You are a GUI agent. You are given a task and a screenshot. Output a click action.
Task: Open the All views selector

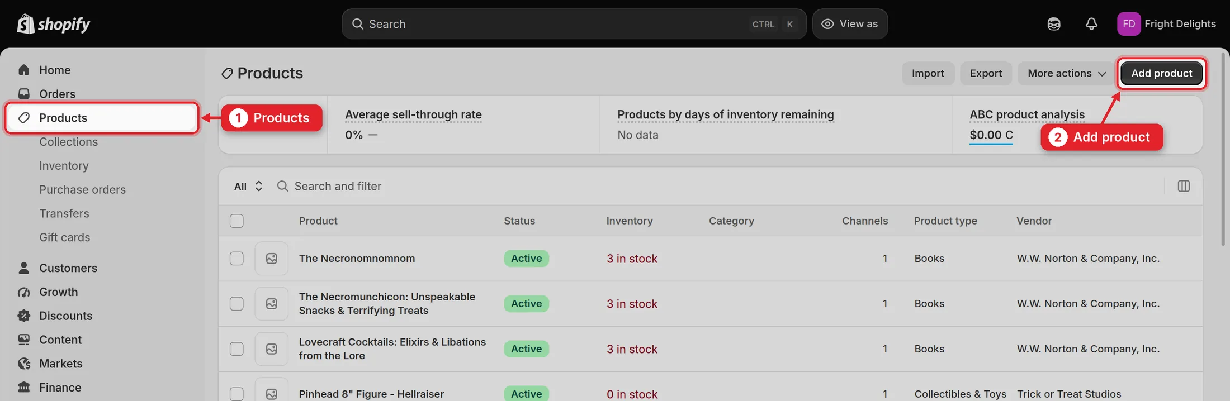point(248,187)
